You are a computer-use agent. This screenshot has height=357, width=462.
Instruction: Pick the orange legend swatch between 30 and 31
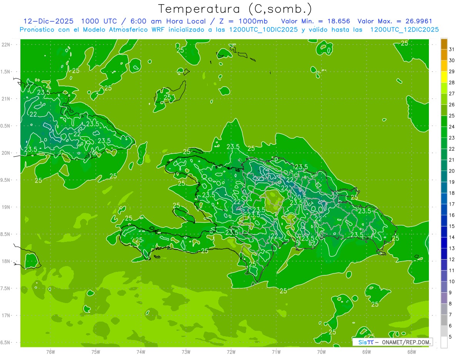[444, 55]
